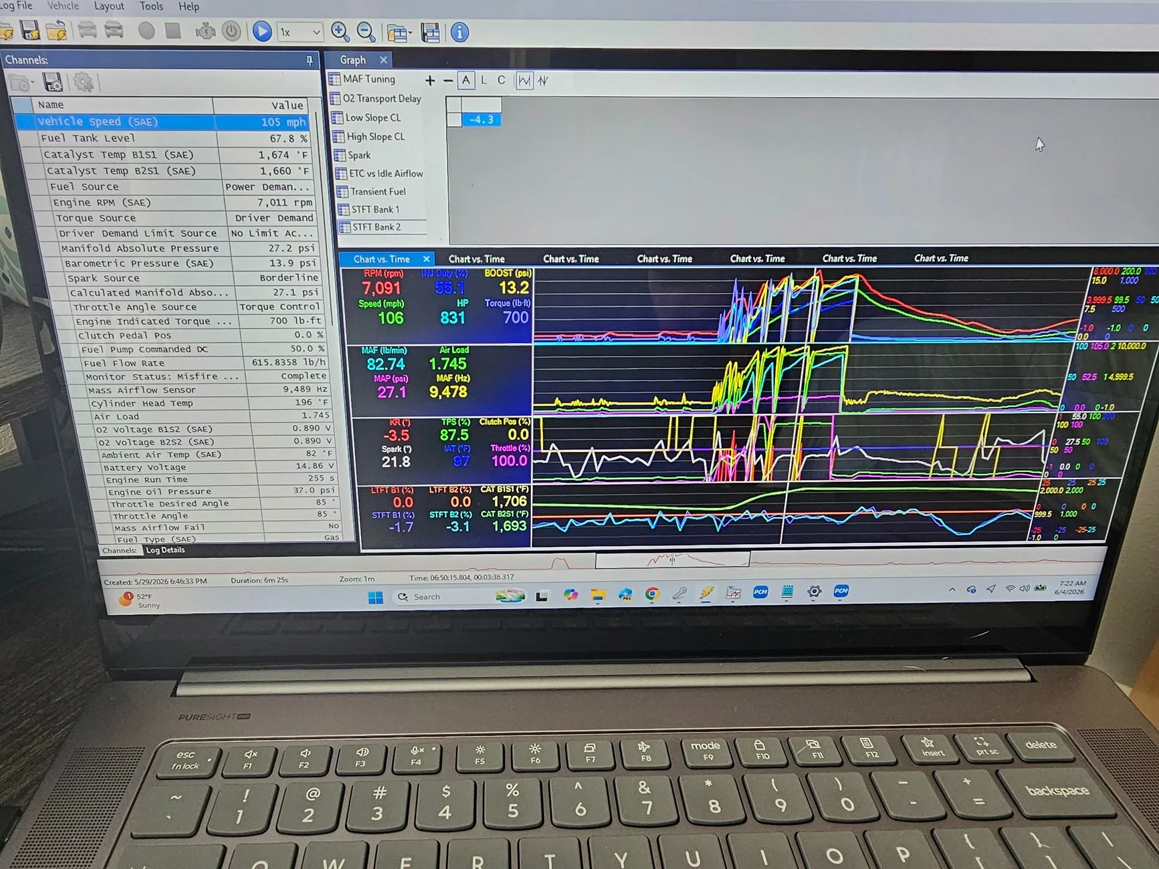Click the power button toolbar icon
The image size is (1159, 869).
(231, 31)
